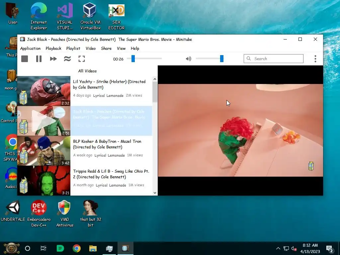The height and width of the screenshot is (255, 340).
Task: Open the UNDERTALE Unity desktop icon
Action: point(13,211)
